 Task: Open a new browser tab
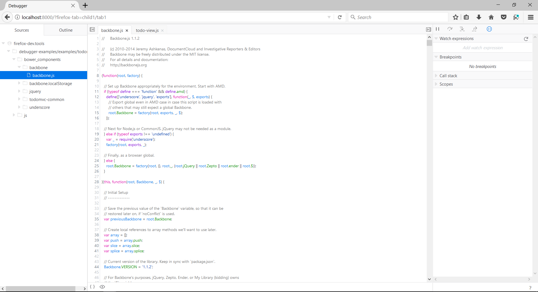tap(85, 5)
